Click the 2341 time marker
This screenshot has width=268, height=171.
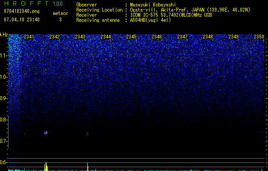click(x=29, y=37)
